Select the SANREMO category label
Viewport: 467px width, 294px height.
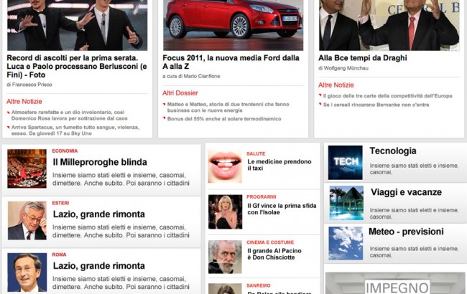click(258, 285)
